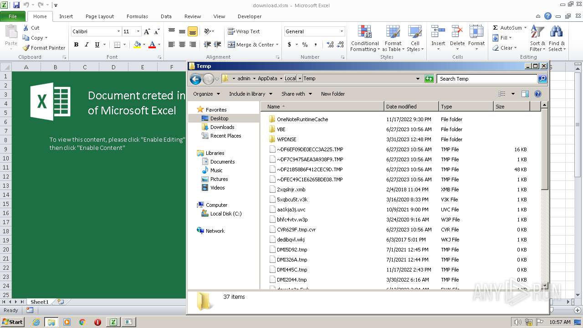Viewport: 583px width, 328px height.
Task: Toggle Italic formatting in Excel ribbon
Action: pos(87,45)
